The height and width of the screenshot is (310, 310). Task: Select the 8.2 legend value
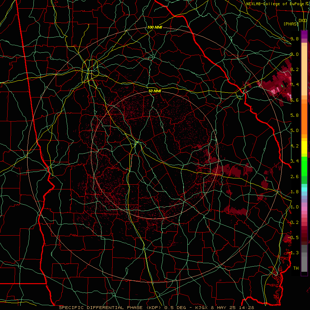click(294, 69)
